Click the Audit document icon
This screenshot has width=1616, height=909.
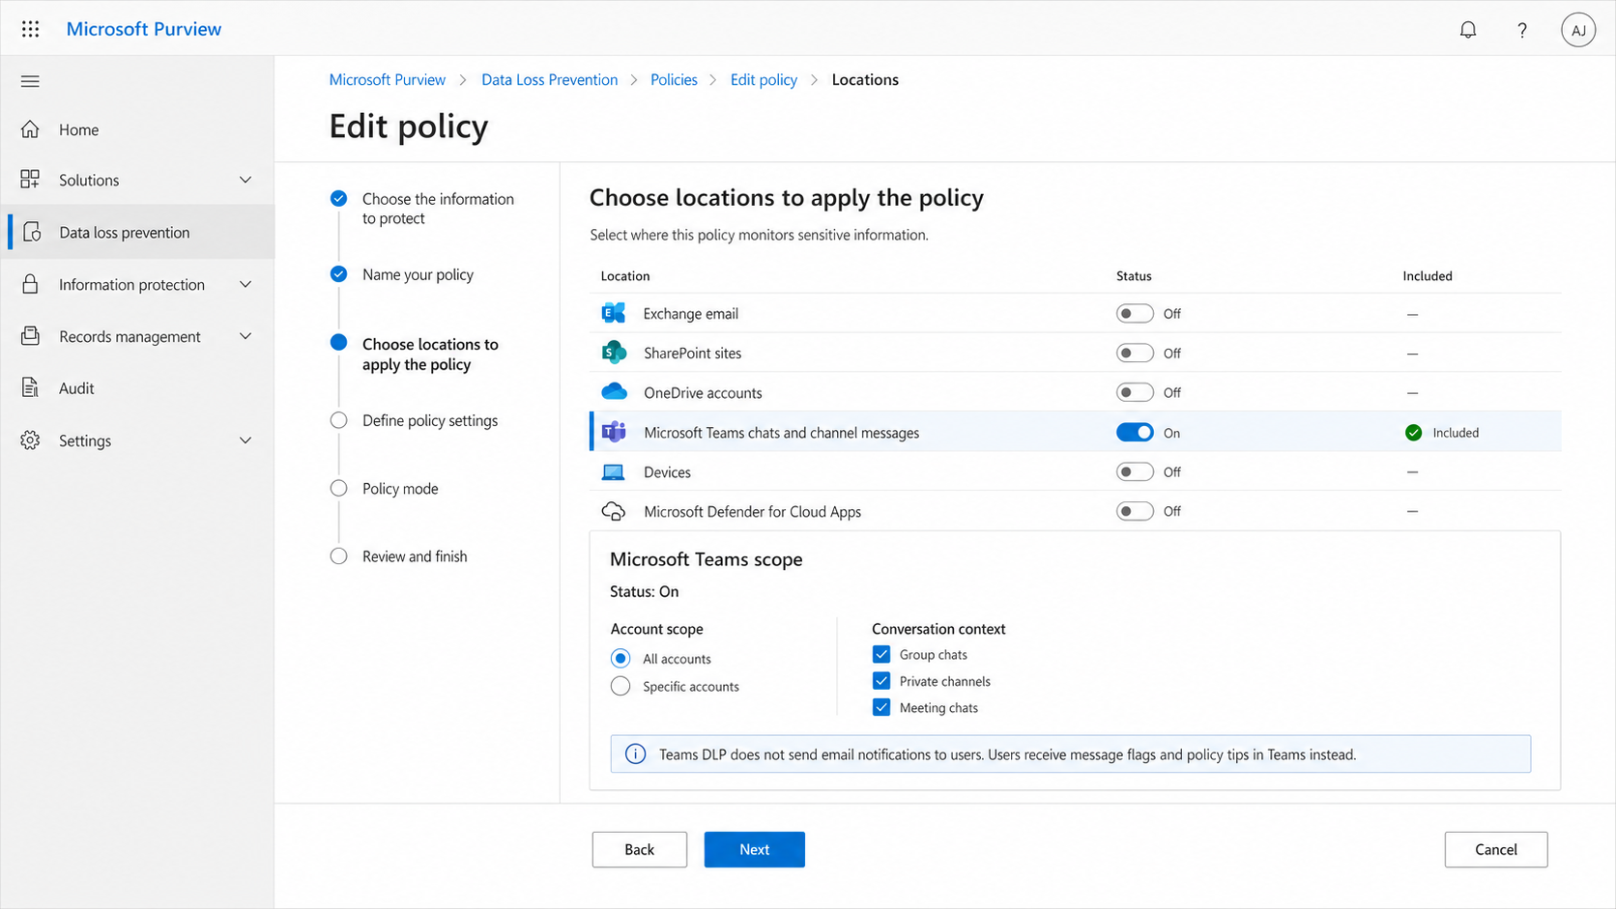[30, 388]
